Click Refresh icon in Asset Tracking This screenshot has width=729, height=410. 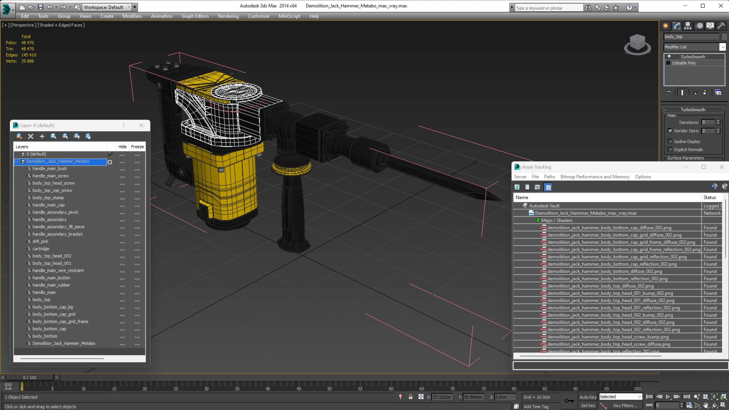point(517,187)
